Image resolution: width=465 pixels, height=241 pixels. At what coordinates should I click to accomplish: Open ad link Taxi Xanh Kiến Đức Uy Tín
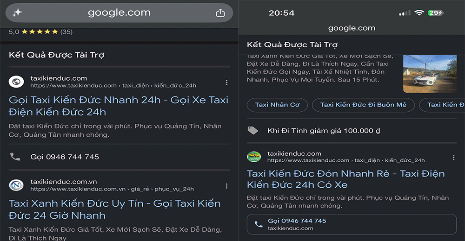point(115,209)
